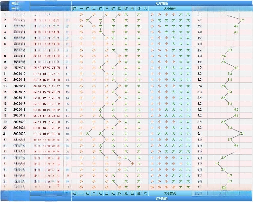253x202 pixels.
Task: Click the orange 小 marker in 红五 column
Action: point(132,164)
